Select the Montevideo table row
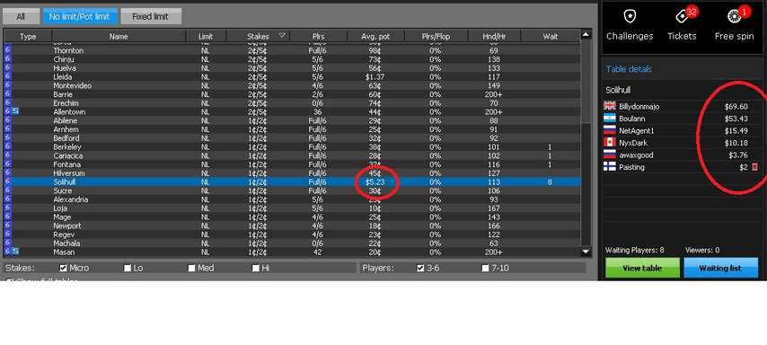The height and width of the screenshot is (345, 767). [292, 85]
